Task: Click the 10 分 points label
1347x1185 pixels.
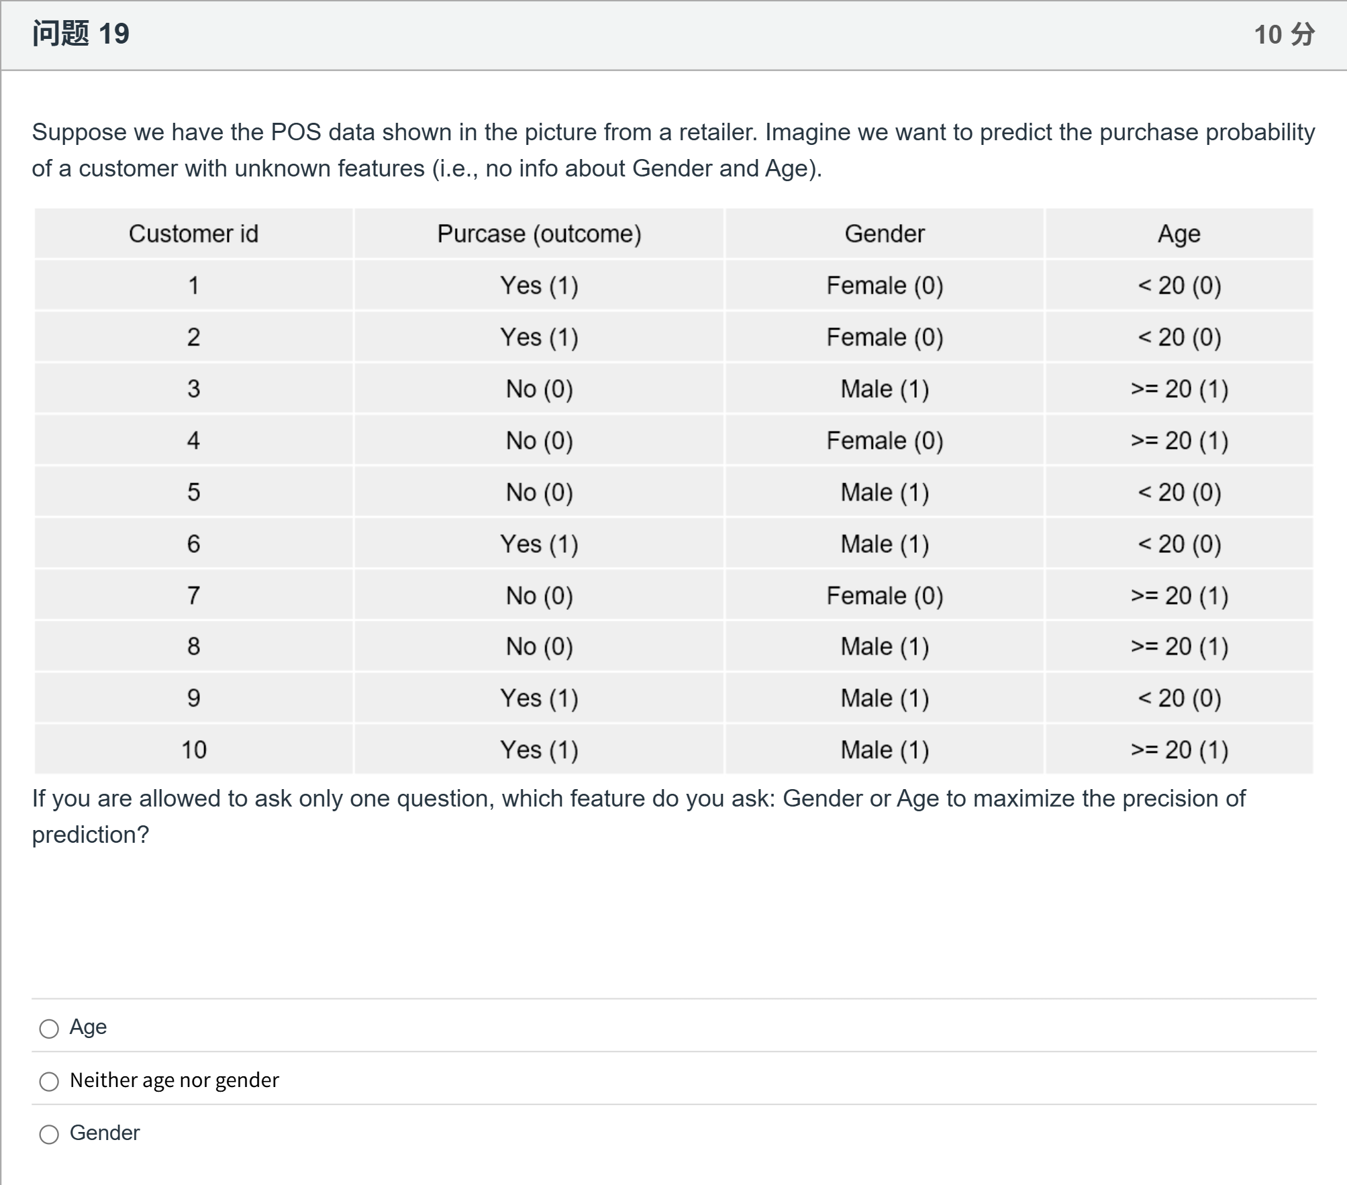Action: pyautogui.click(x=1285, y=34)
